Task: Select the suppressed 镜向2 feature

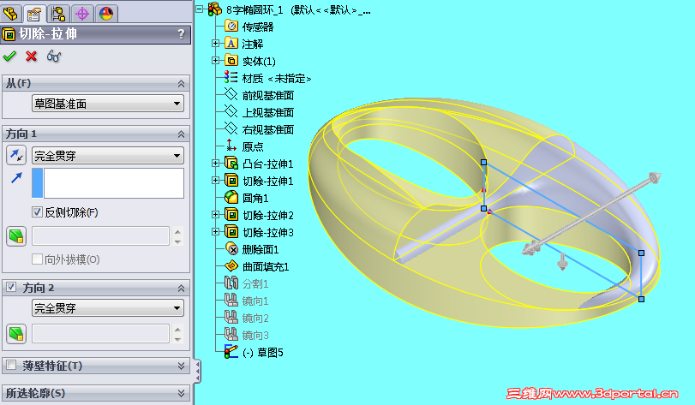Action: point(255,319)
